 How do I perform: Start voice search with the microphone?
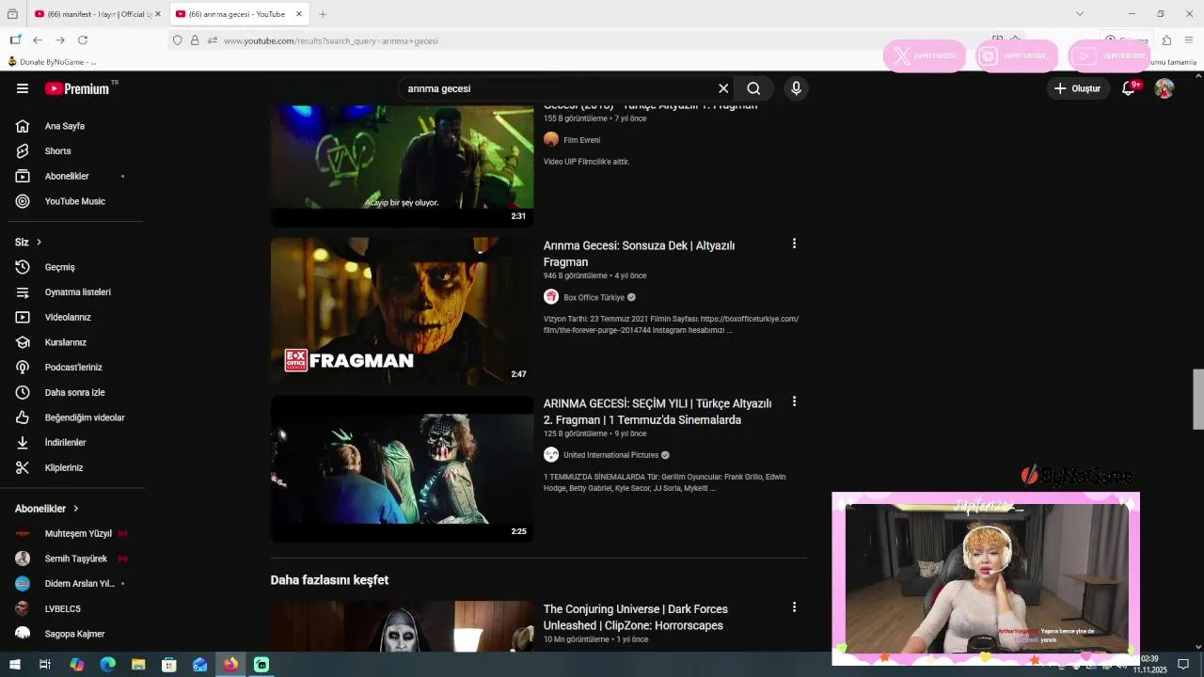point(796,88)
